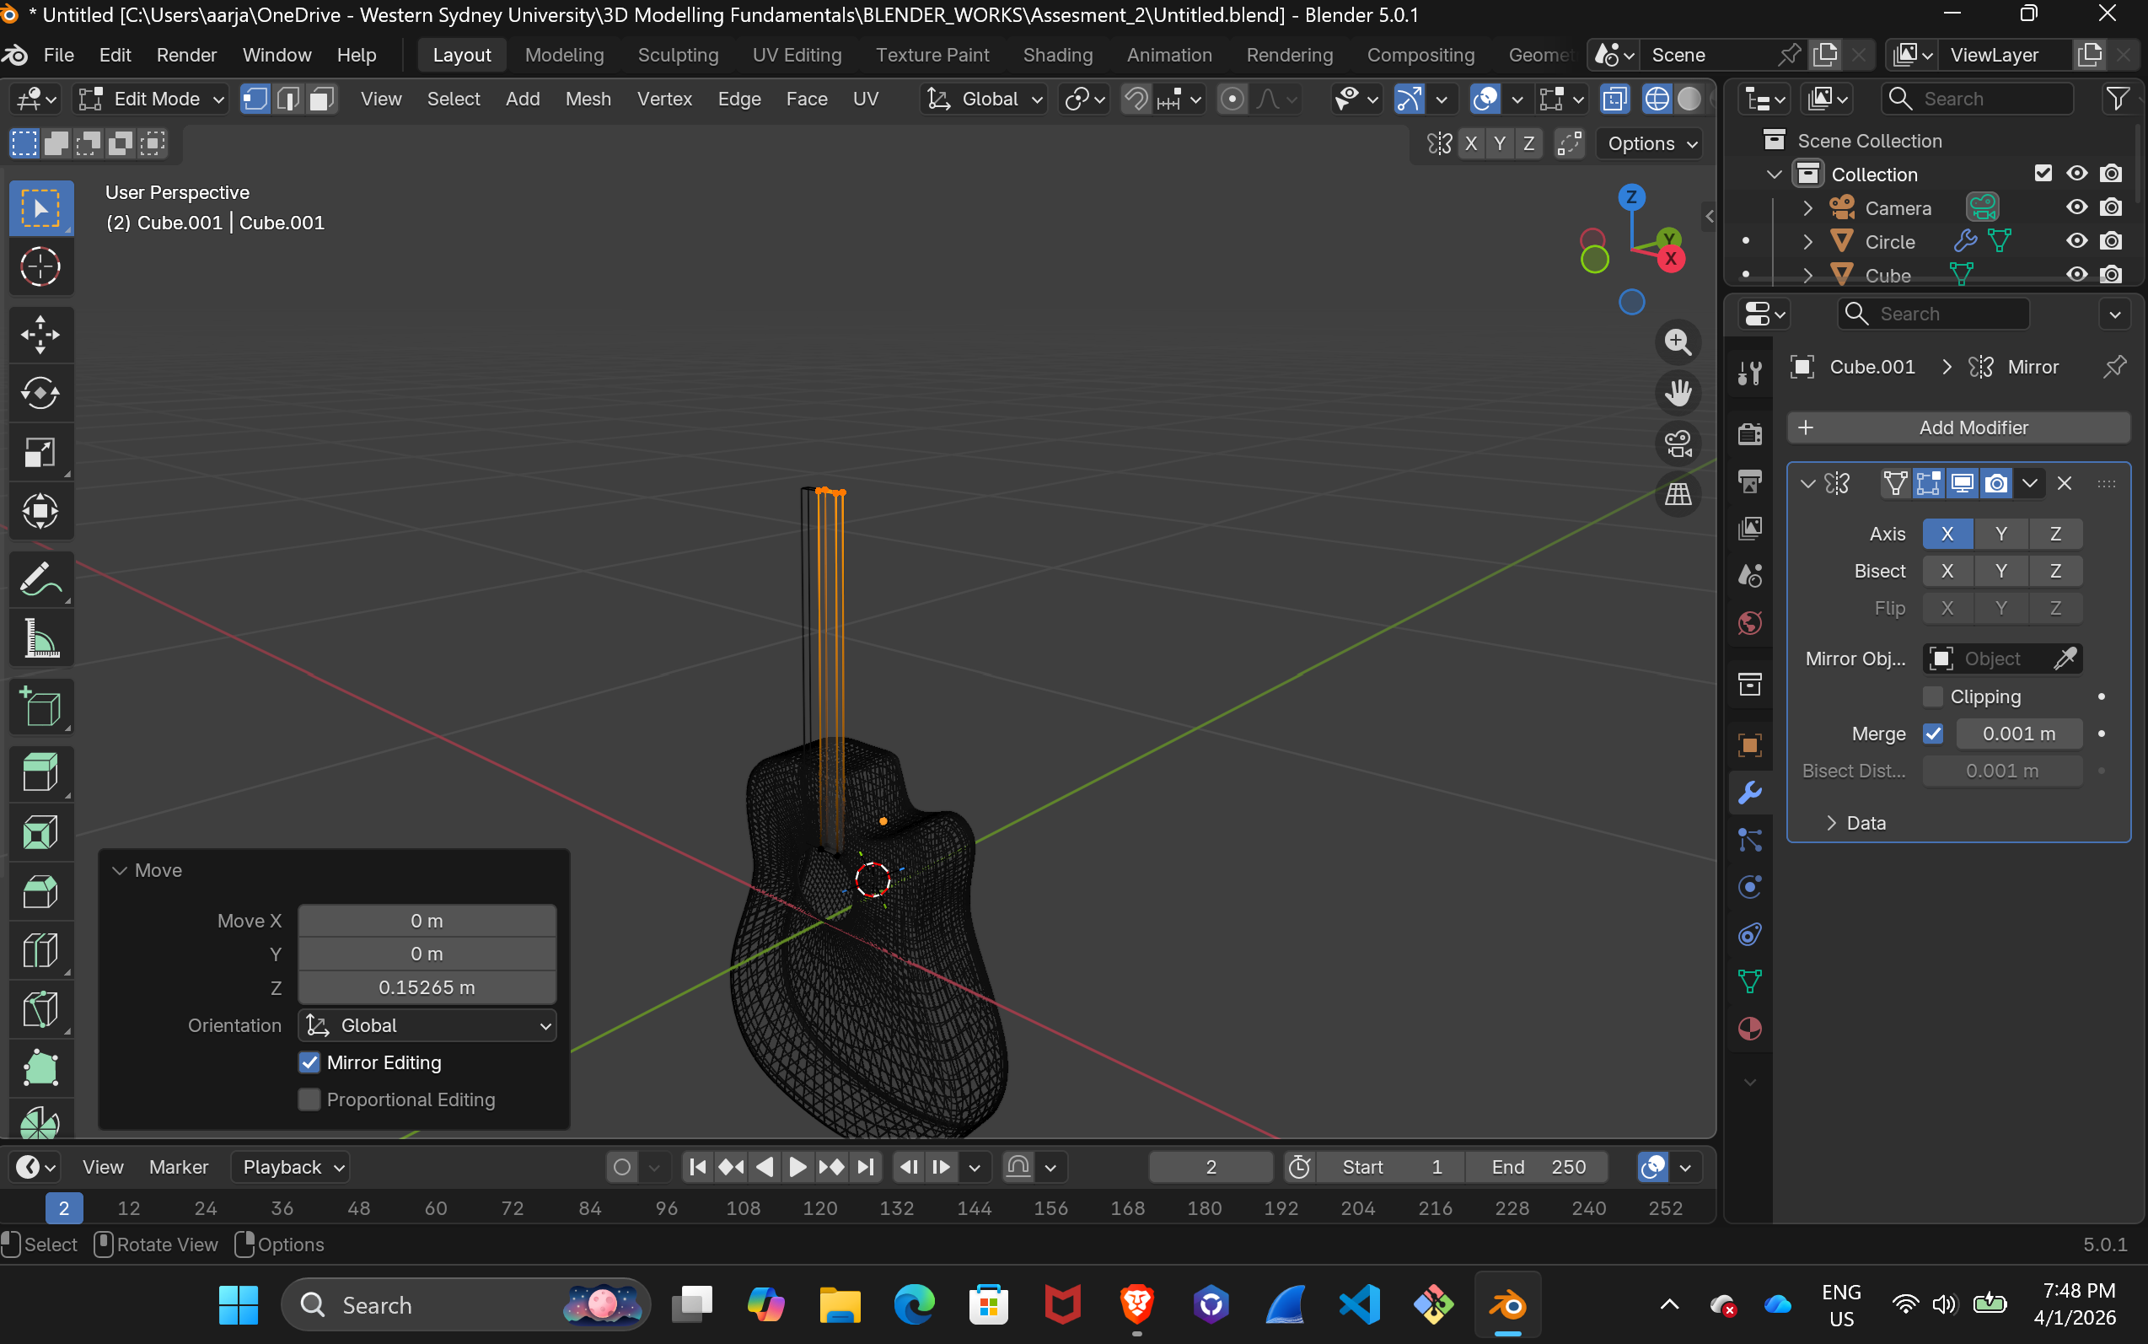Screen dimensions: 2148x1344
Task: Open the Render properties tab
Action: (x=1750, y=433)
